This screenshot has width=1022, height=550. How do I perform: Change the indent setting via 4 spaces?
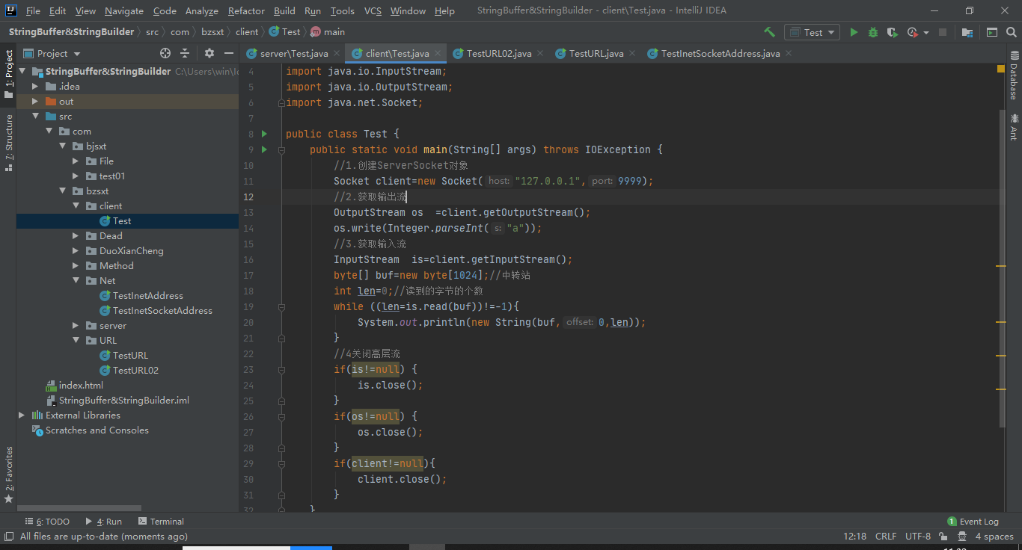(994, 537)
